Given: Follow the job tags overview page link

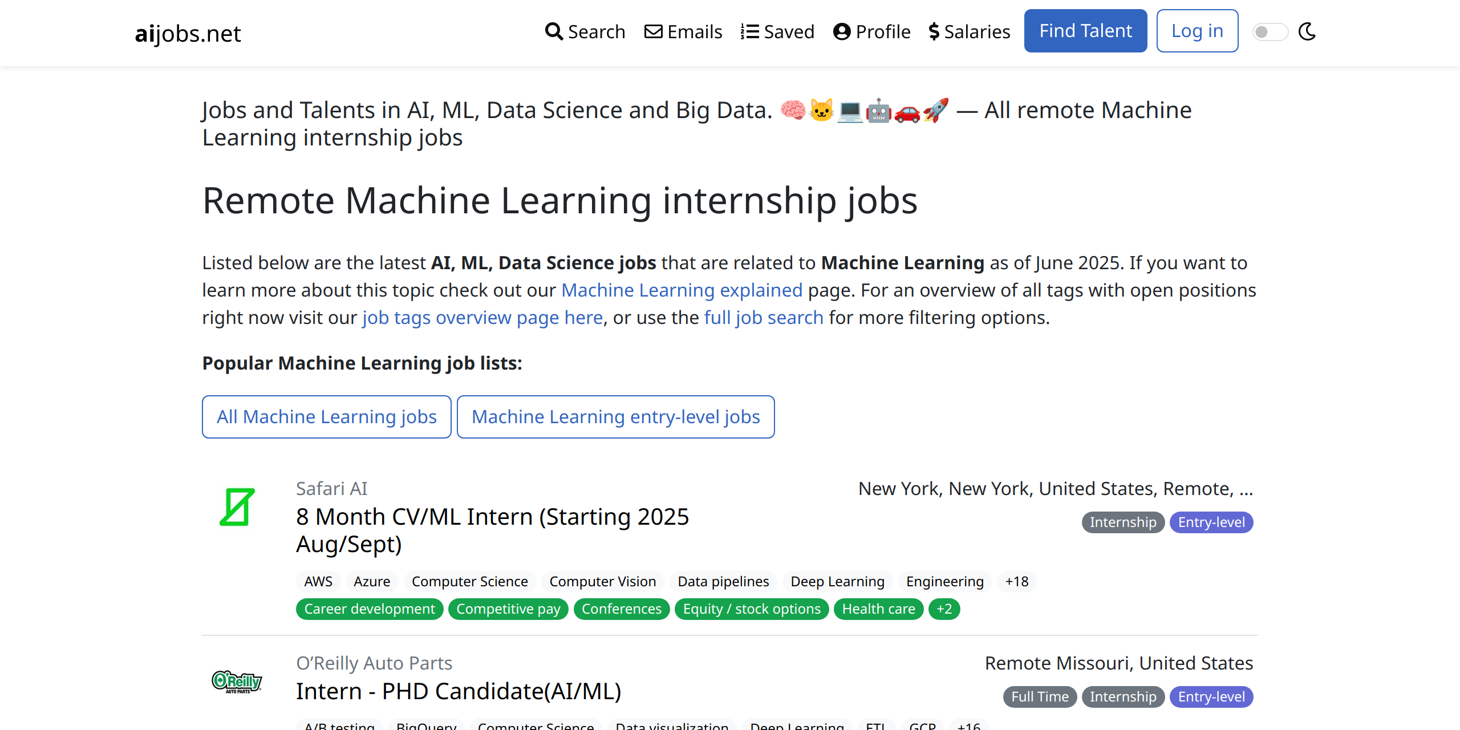Looking at the screenshot, I should tap(482, 317).
